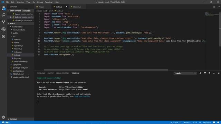Viewport: 221px width, 124px height.
Task: Click the unsaved dot on index.js tab
Action: 67,7
